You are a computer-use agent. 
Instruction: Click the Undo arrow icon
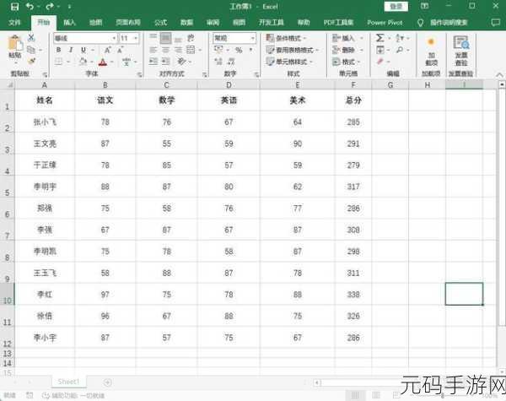pyautogui.click(x=30, y=6)
